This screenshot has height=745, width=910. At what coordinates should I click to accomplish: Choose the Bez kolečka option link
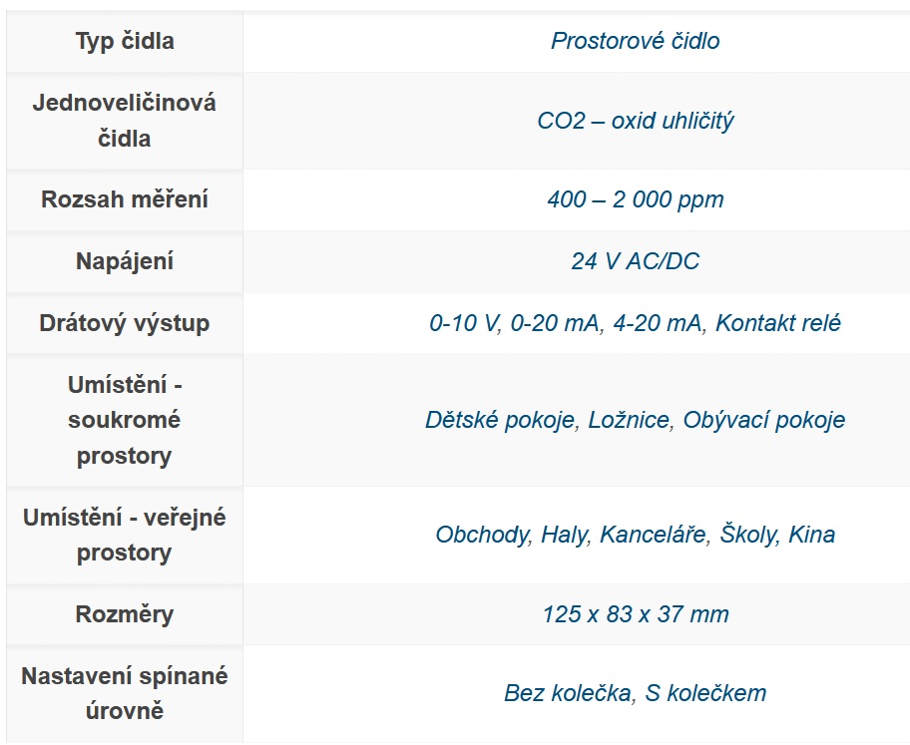[x=566, y=693]
